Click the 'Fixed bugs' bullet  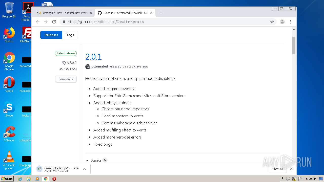click(x=103, y=144)
